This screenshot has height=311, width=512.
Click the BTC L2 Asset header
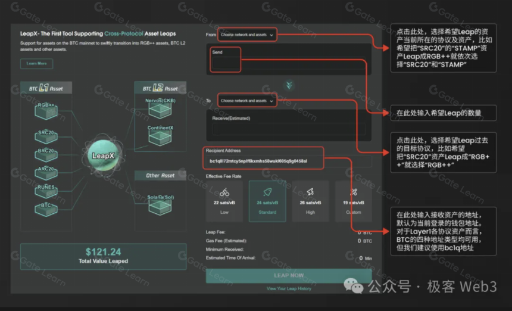point(160,88)
